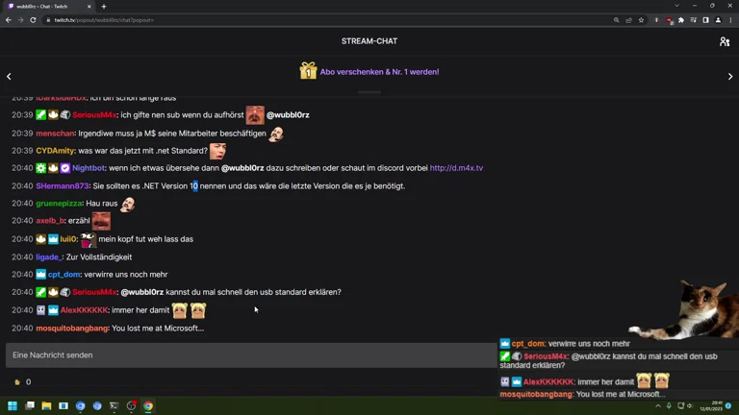Viewport: 739px width, 415px height.
Task: Click the gift box sub icon
Action: [x=308, y=71]
